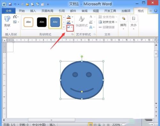Switch to the 审阅 tab

click(84, 11)
